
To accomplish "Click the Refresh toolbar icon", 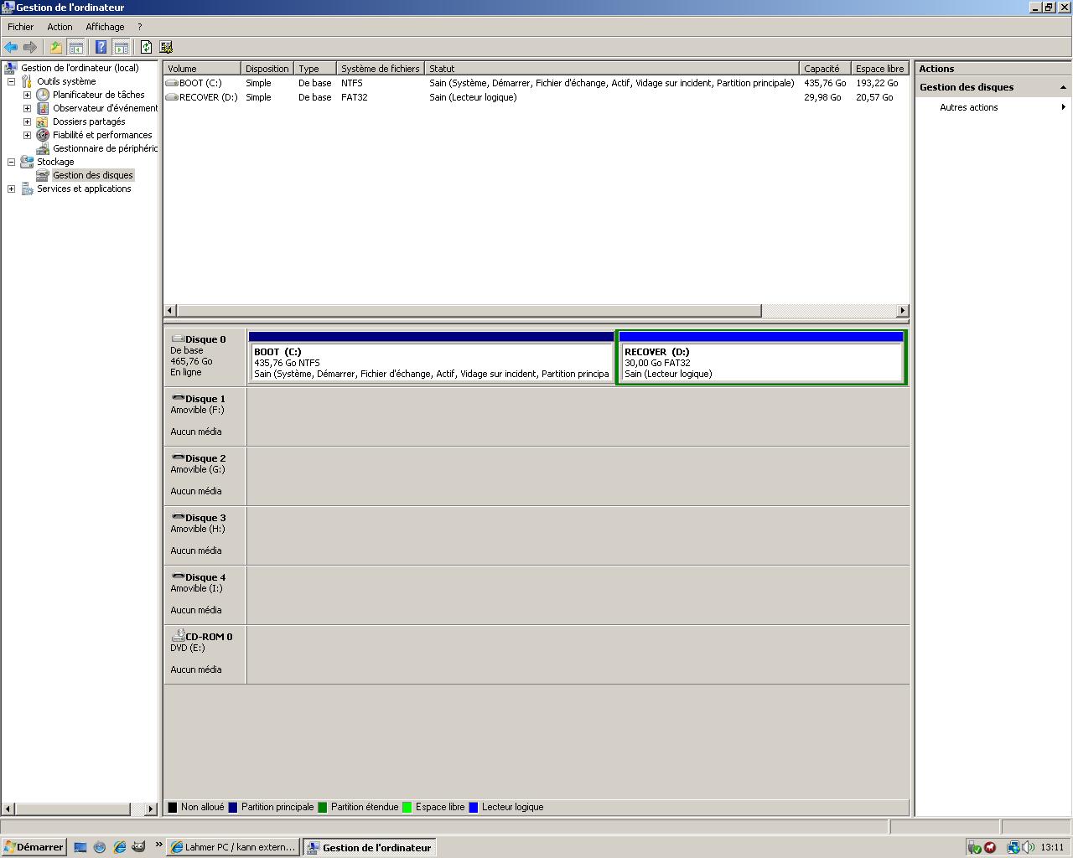I will coord(146,47).
